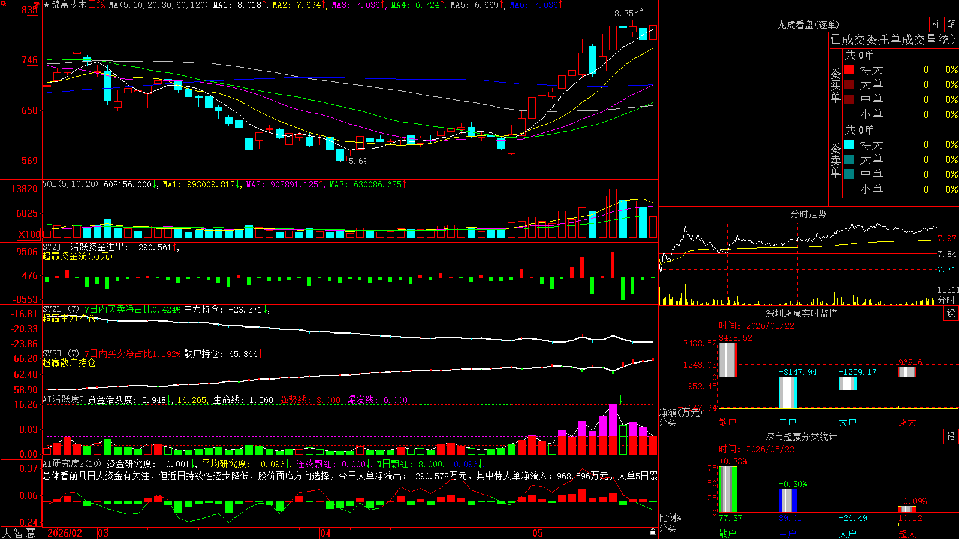Image resolution: width=959 pixels, height=539 pixels.
Task: Click the star favorite icon beside 锦富技术
Action: pyautogui.click(x=47, y=5)
